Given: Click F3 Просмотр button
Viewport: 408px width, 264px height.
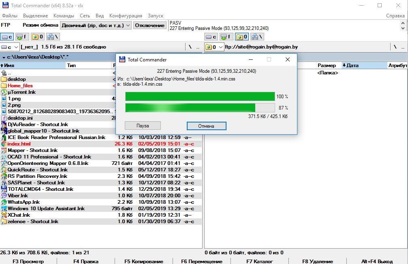Looking at the screenshot, I should (28, 261).
